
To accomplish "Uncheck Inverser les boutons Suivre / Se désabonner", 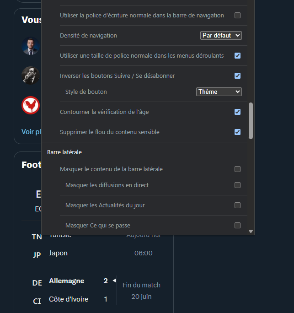I will point(237,76).
